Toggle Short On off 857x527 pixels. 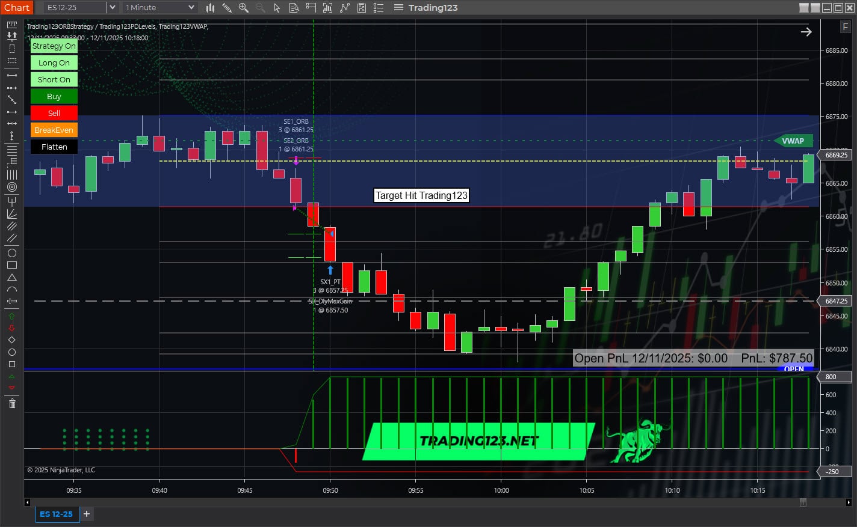54,79
